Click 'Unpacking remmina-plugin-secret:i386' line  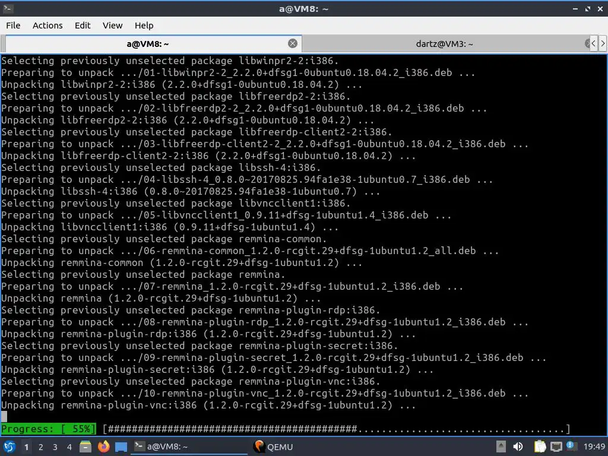(x=217, y=369)
